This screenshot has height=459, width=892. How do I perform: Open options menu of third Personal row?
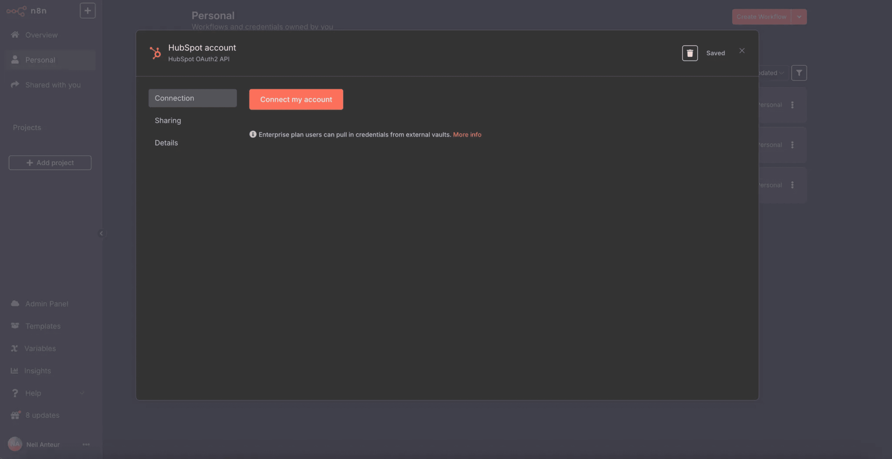point(792,185)
